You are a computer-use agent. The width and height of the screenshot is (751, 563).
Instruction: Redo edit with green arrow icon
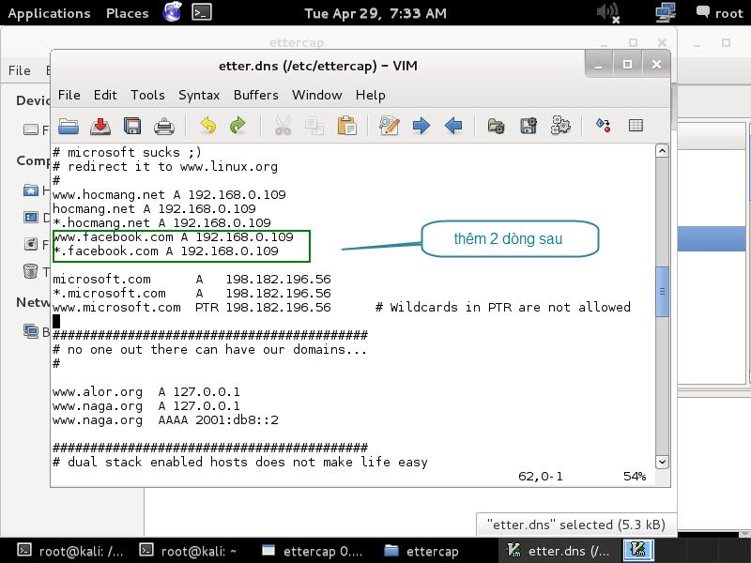point(238,127)
